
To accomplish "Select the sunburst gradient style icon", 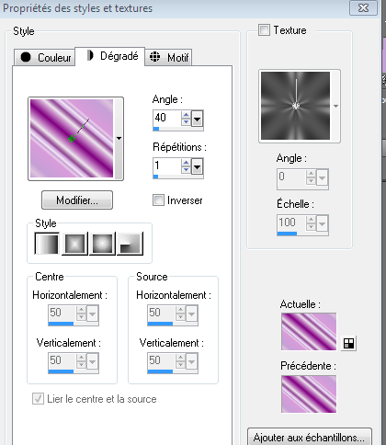I will point(131,244).
